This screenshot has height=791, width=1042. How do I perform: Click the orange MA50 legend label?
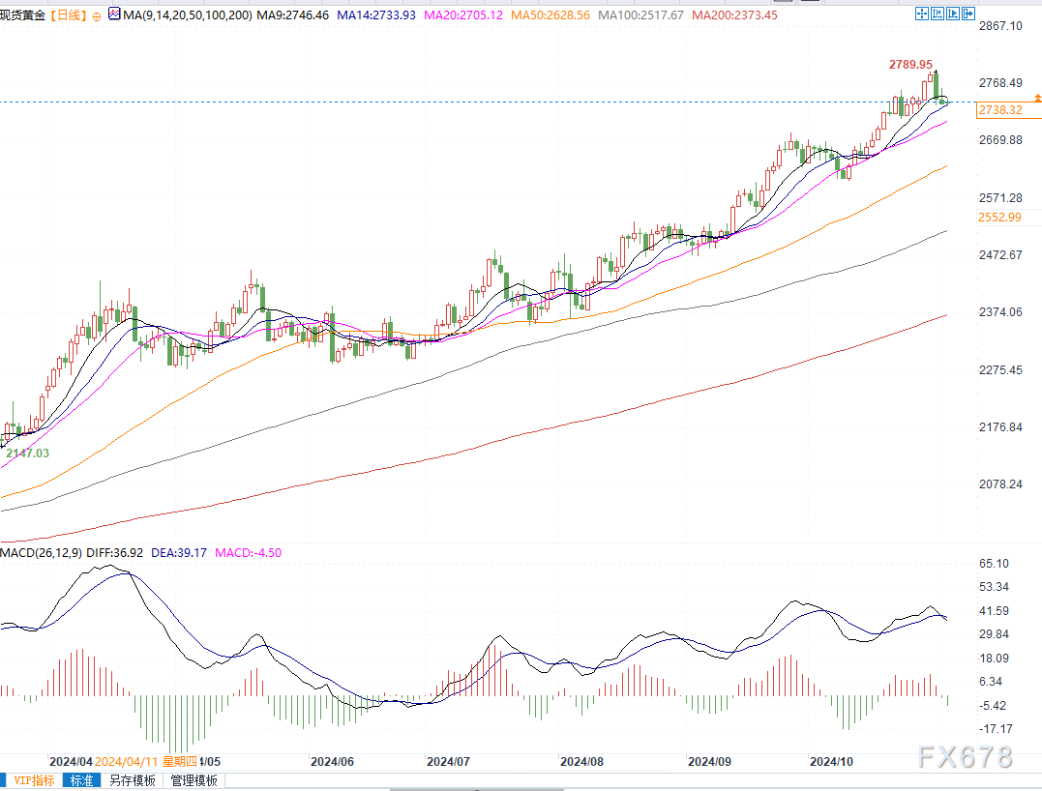coord(553,15)
